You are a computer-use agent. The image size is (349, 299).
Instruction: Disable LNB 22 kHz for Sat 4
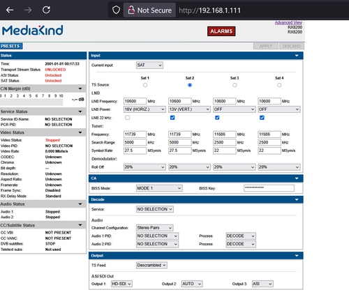pos(262,118)
